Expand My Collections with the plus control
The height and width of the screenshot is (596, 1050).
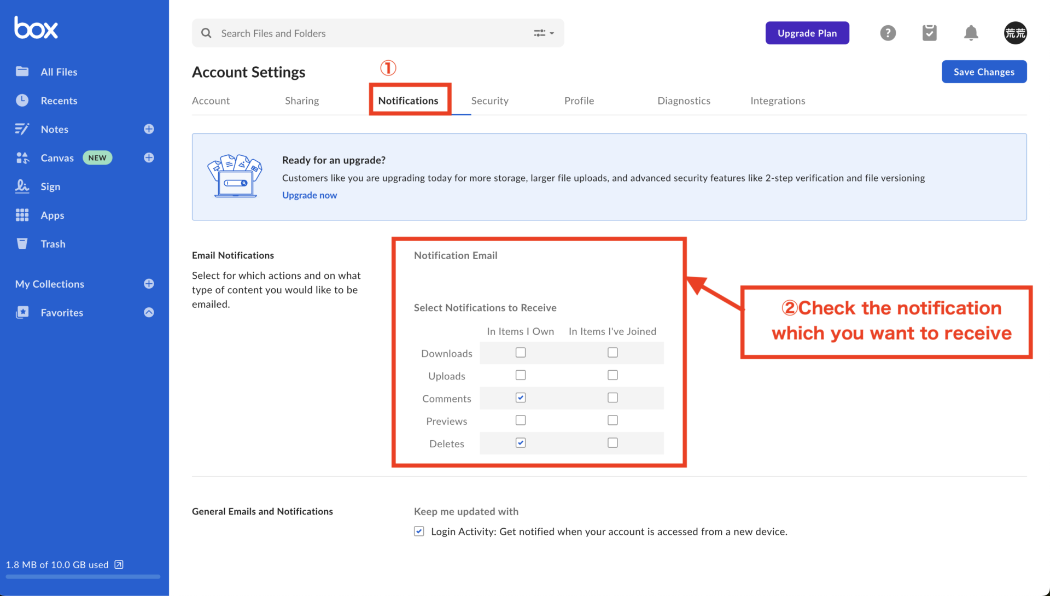coord(148,284)
